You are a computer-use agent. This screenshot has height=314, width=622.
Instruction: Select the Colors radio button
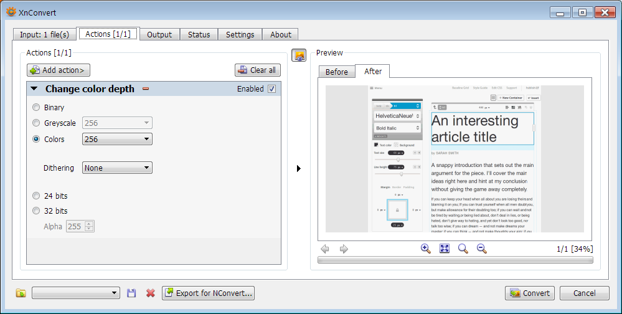36,139
